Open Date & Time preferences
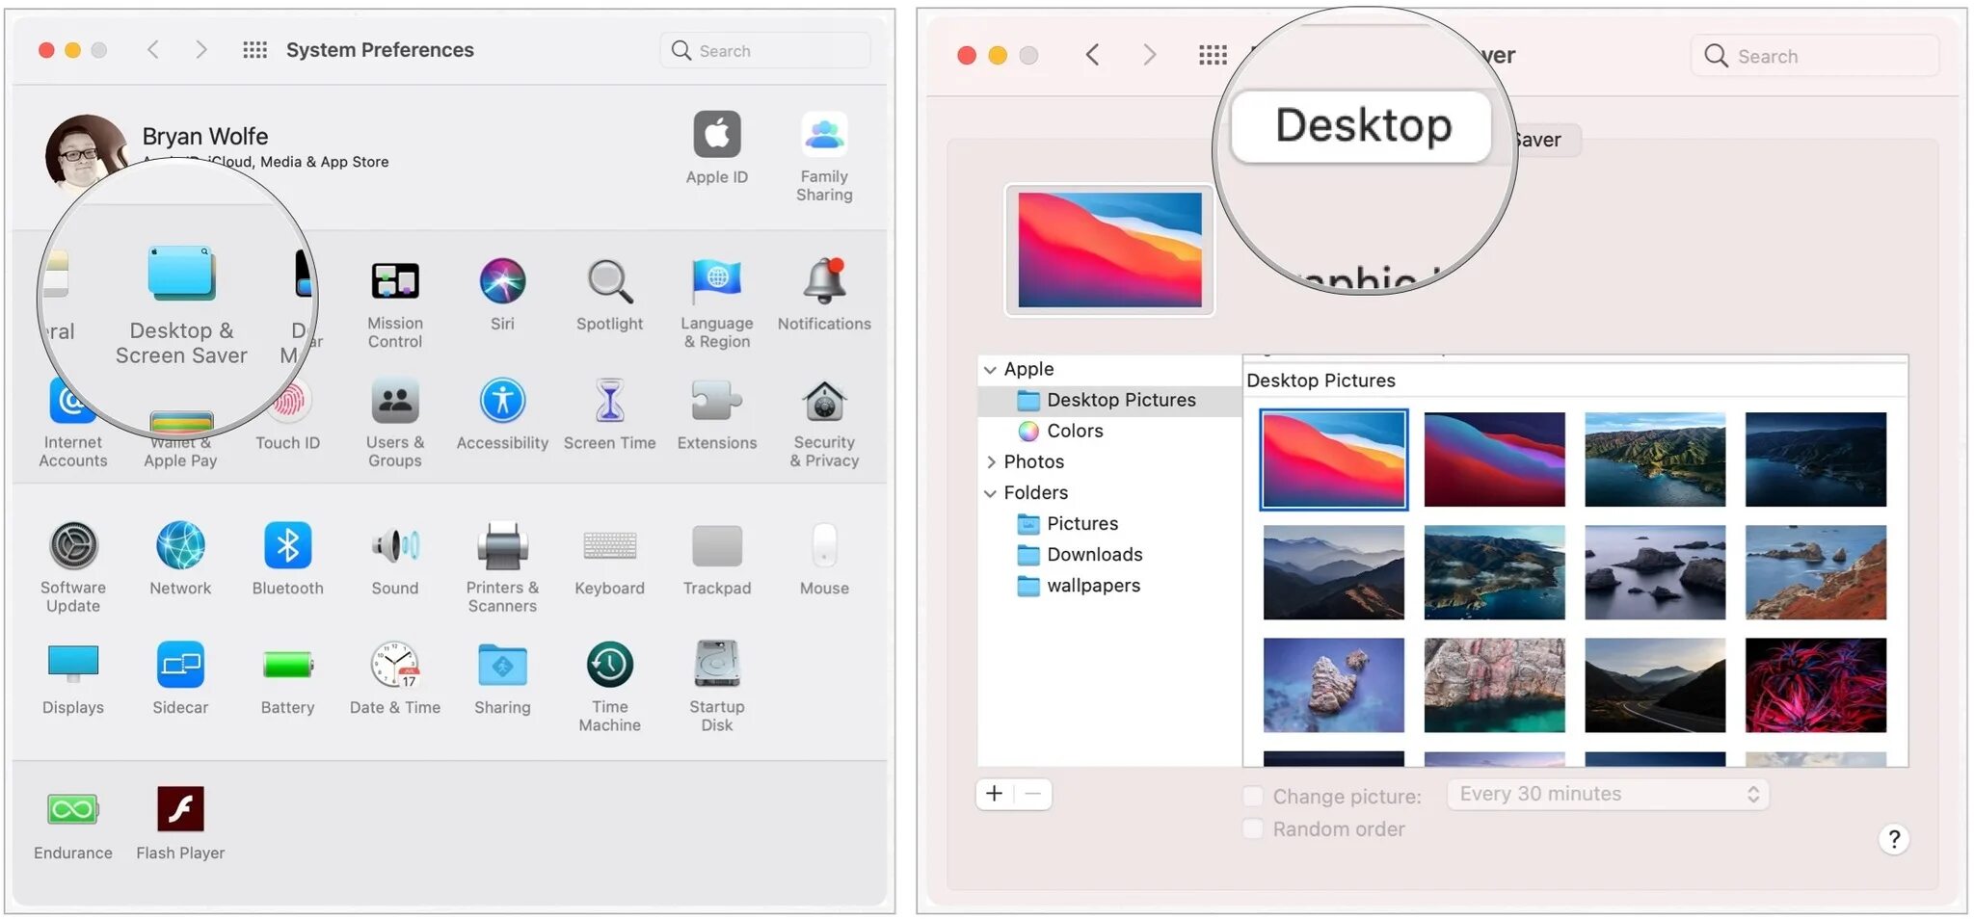The height and width of the screenshot is (919, 1974). [395, 678]
